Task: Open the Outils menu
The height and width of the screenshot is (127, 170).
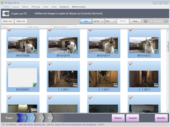Action: point(46,7)
